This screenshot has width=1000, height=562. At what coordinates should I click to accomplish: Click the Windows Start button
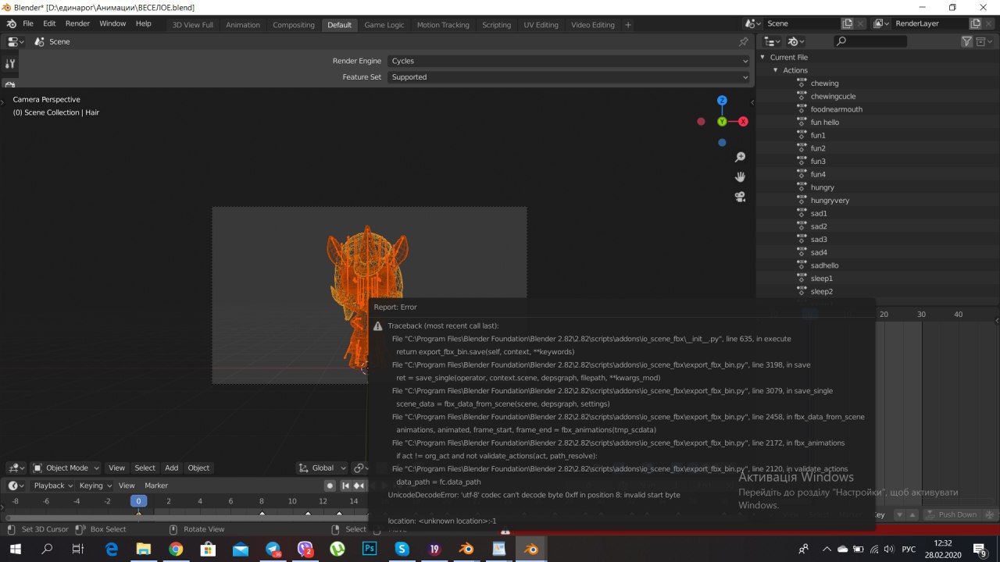point(16,550)
